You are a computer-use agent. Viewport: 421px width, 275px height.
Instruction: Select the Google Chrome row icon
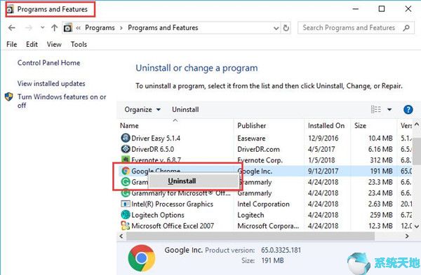point(126,171)
